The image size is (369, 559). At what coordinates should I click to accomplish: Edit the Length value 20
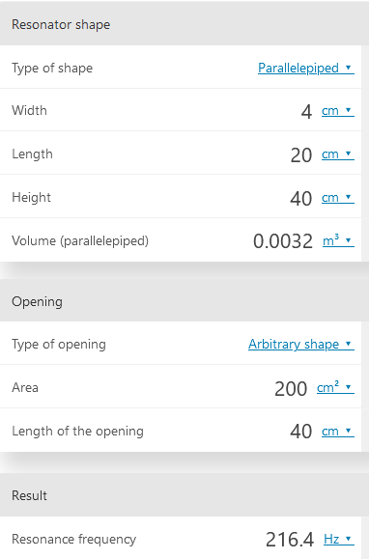point(301,155)
